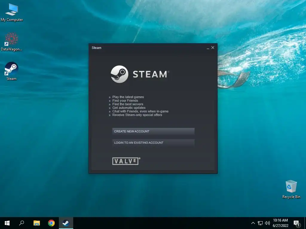Click 'Chat with Friends, even when in-game'

140,111
